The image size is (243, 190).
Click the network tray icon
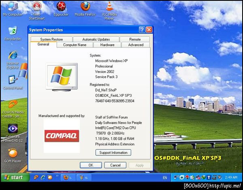point(176,177)
